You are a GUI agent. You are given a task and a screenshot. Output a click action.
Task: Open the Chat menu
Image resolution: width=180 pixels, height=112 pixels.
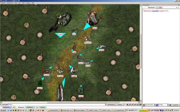click(19, 3)
